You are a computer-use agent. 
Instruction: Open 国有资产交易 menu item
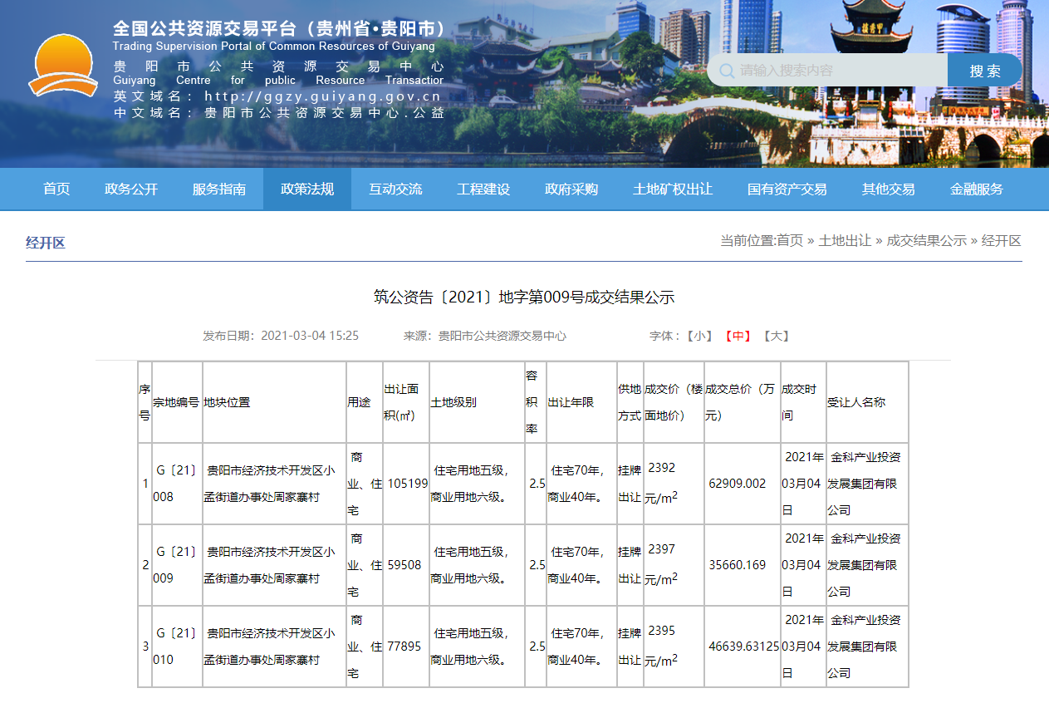click(x=787, y=189)
